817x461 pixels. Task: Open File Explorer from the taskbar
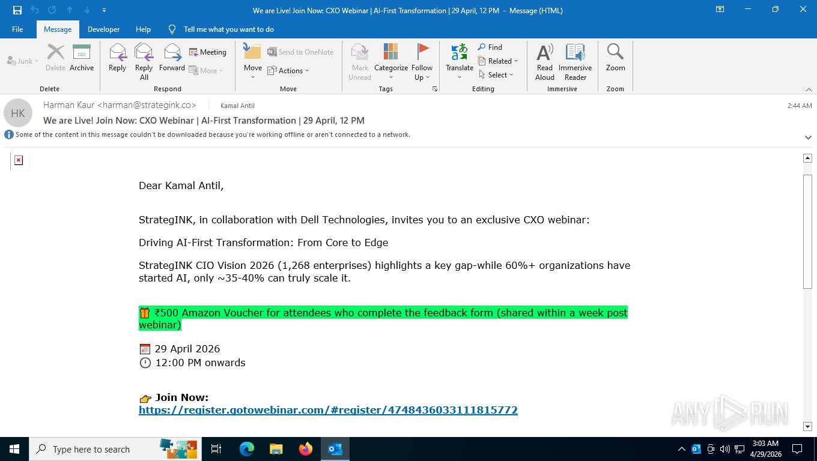276,449
